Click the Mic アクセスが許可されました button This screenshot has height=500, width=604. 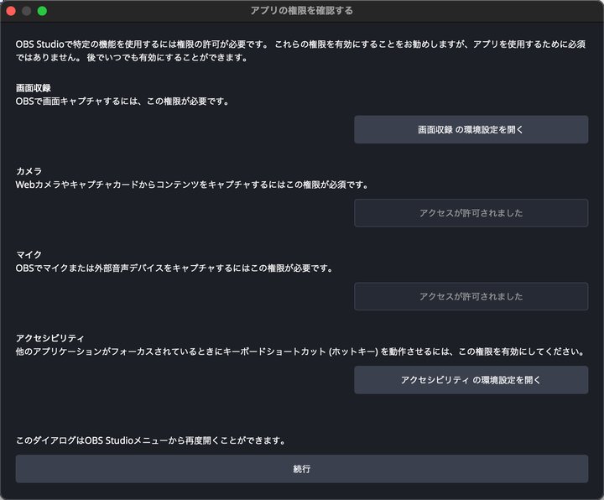click(471, 296)
